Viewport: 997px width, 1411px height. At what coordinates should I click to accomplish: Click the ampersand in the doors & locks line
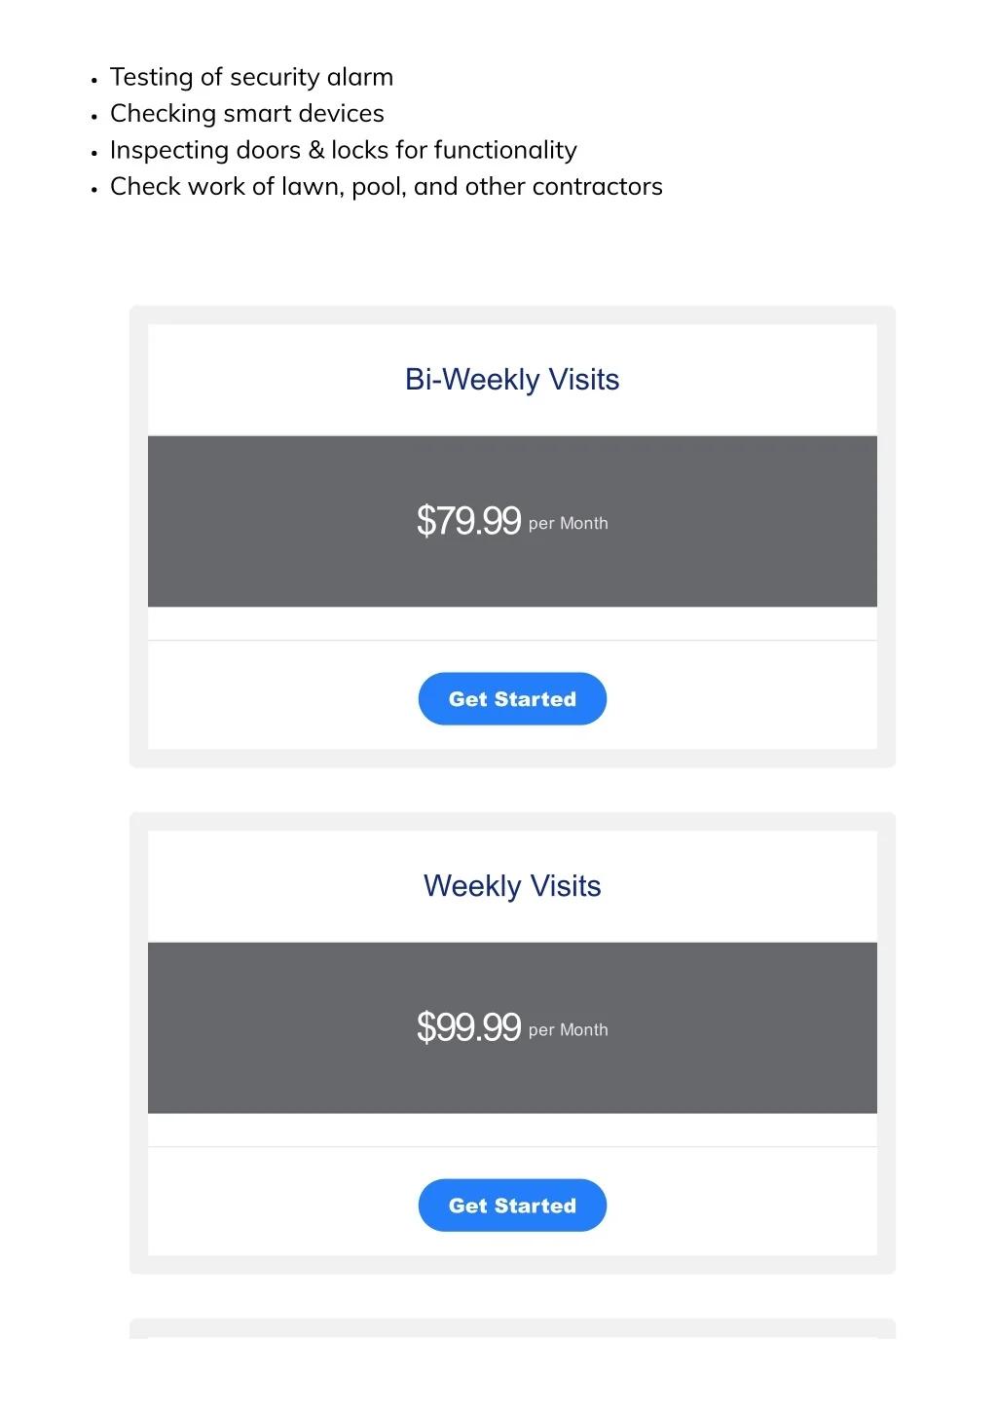tap(316, 151)
